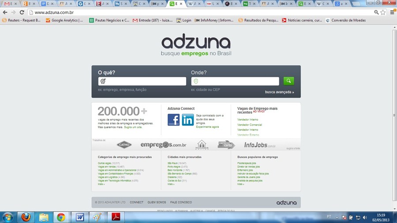
Task: Click the 'O quê?' job search field
Action: coord(142,81)
